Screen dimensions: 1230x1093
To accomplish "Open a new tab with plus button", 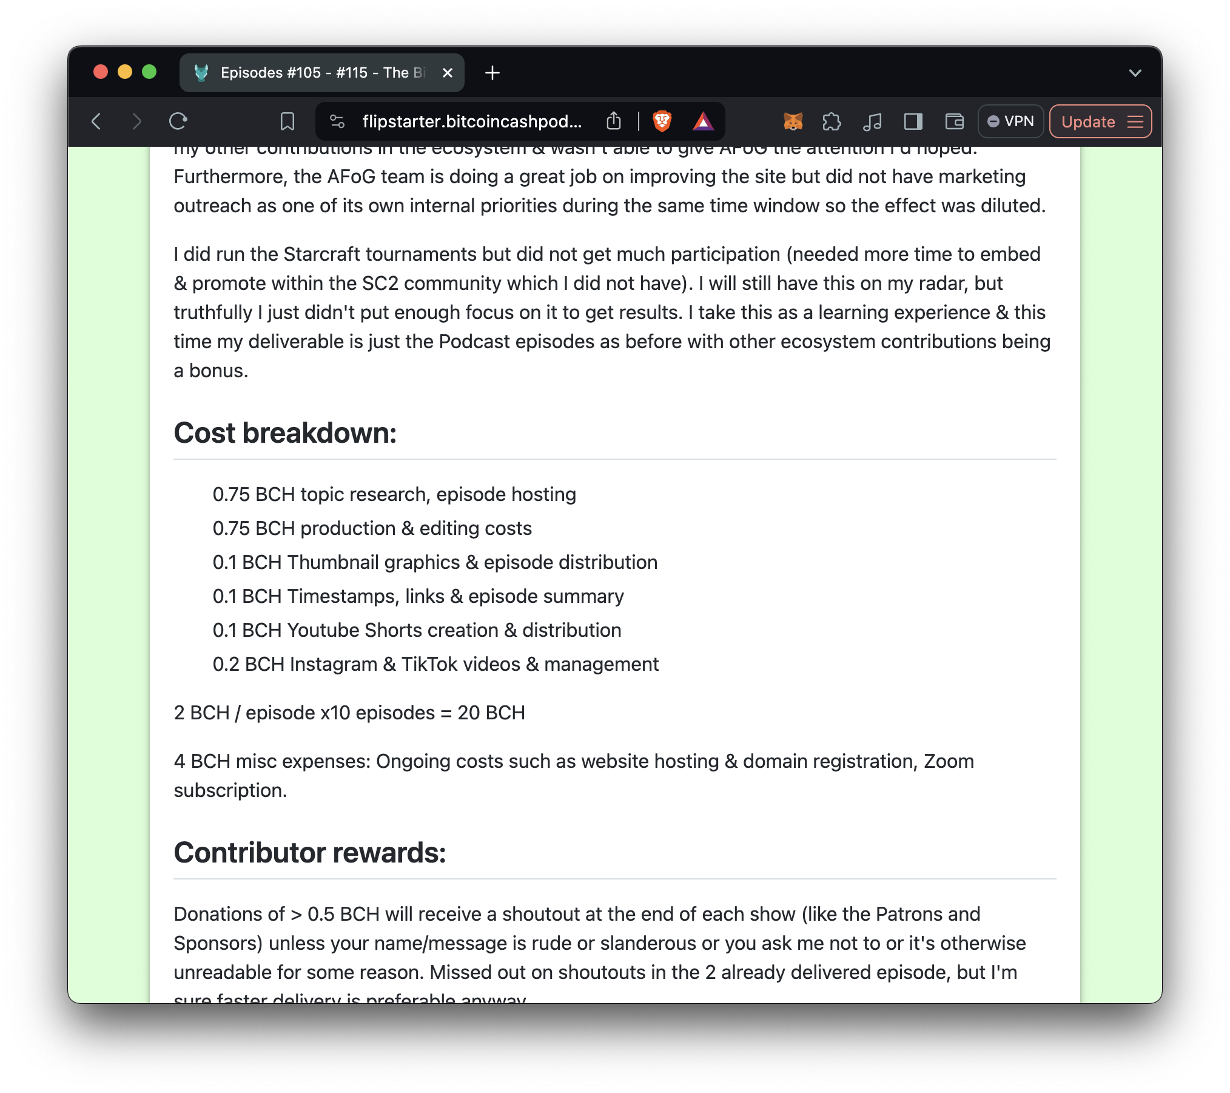I will pyautogui.click(x=492, y=73).
